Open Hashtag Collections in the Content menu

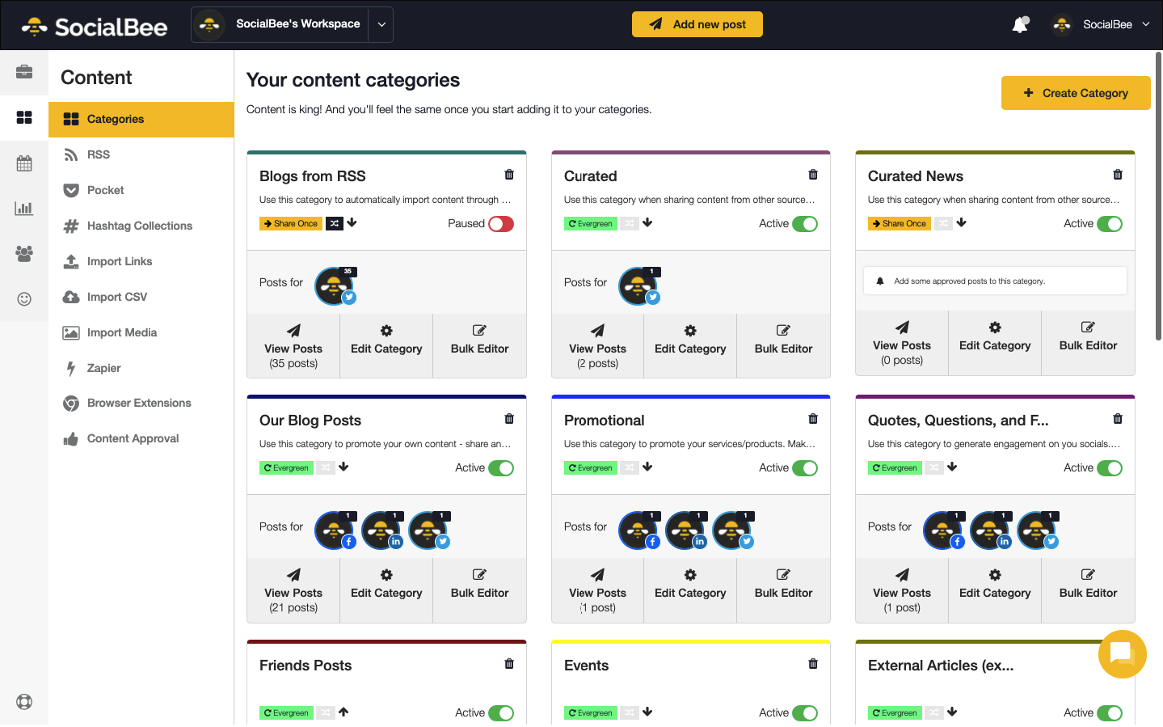[139, 226]
